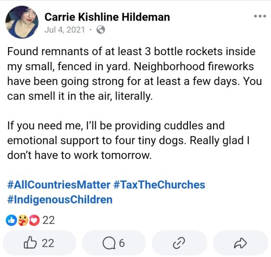Follow the #TaxTheChurches hashtag
271x257 pixels.
point(159,184)
